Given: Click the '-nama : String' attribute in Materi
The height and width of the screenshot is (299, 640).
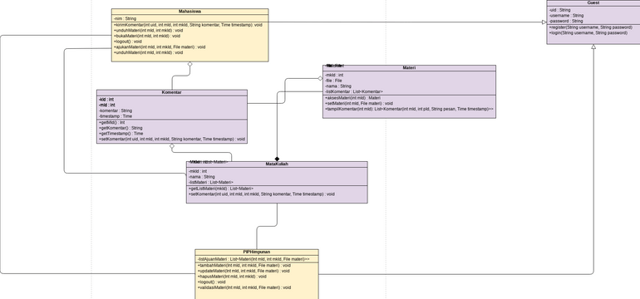Looking at the screenshot, I should click(338, 86).
